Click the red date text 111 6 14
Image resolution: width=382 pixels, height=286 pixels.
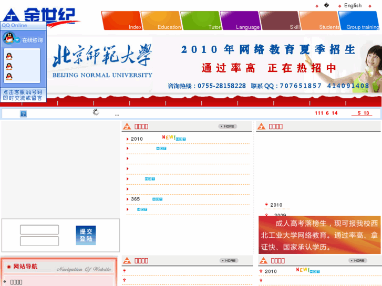(326, 113)
